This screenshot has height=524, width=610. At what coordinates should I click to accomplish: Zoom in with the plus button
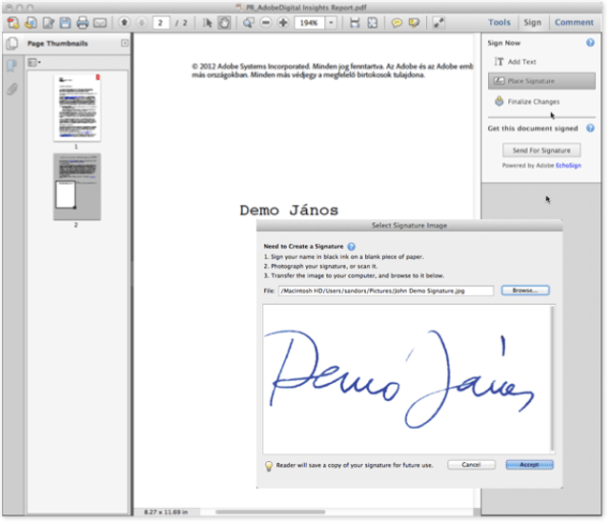pyautogui.click(x=283, y=23)
